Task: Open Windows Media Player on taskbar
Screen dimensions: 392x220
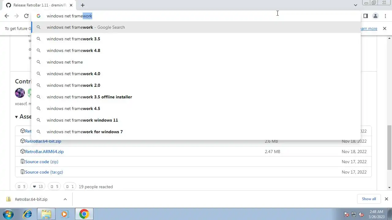Action: click(64, 214)
